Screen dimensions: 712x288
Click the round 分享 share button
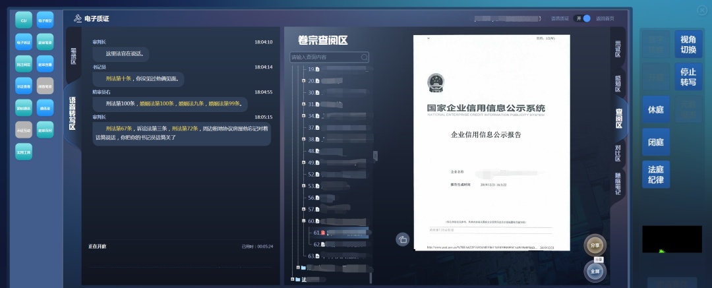[595, 245]
